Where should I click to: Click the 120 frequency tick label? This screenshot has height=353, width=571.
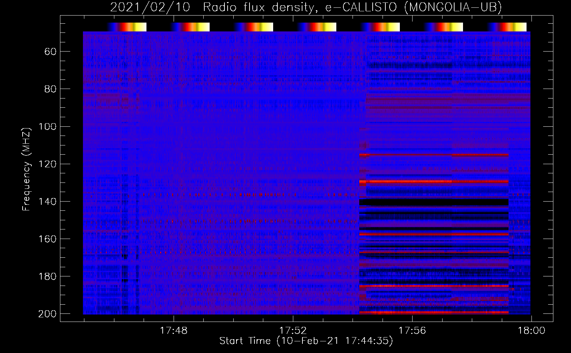[48, 164]
